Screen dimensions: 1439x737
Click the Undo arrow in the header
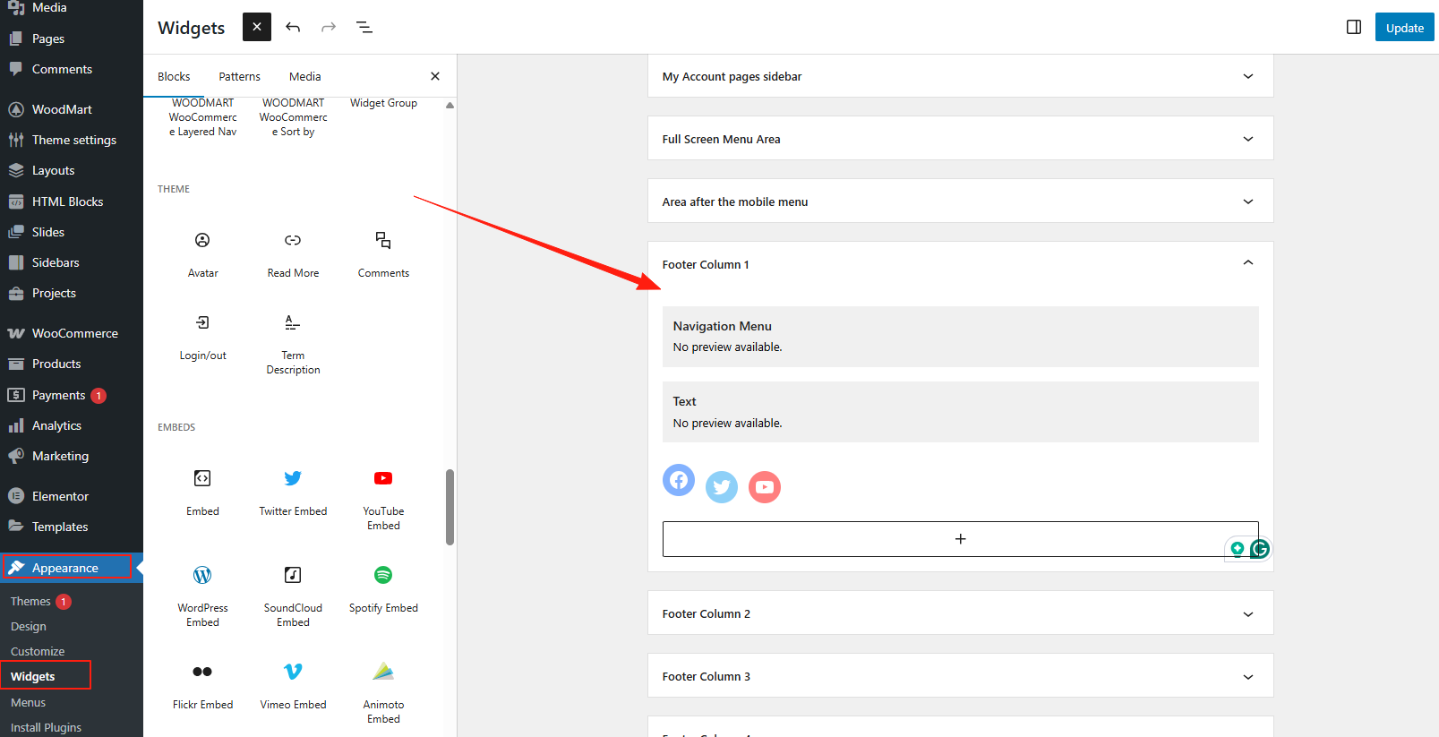point(293,27)
